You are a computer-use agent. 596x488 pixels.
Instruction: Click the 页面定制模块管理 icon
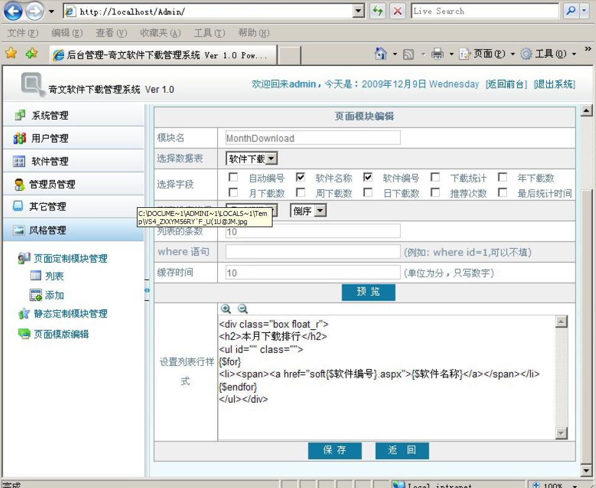pos(24,258)
